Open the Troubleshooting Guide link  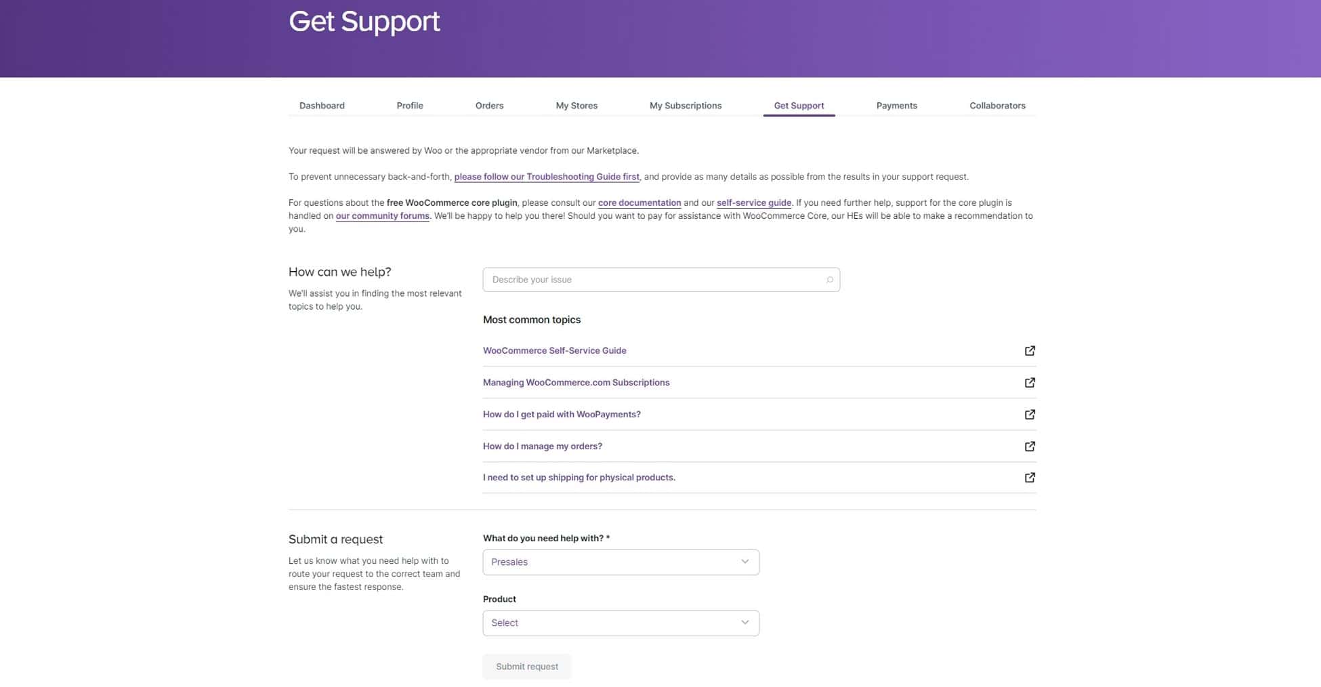pos(547,176)
